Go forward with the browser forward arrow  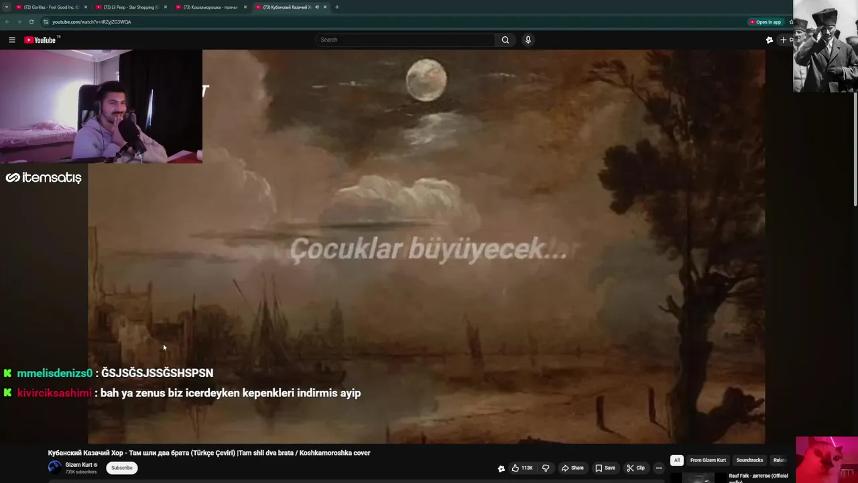click(19, 21)
